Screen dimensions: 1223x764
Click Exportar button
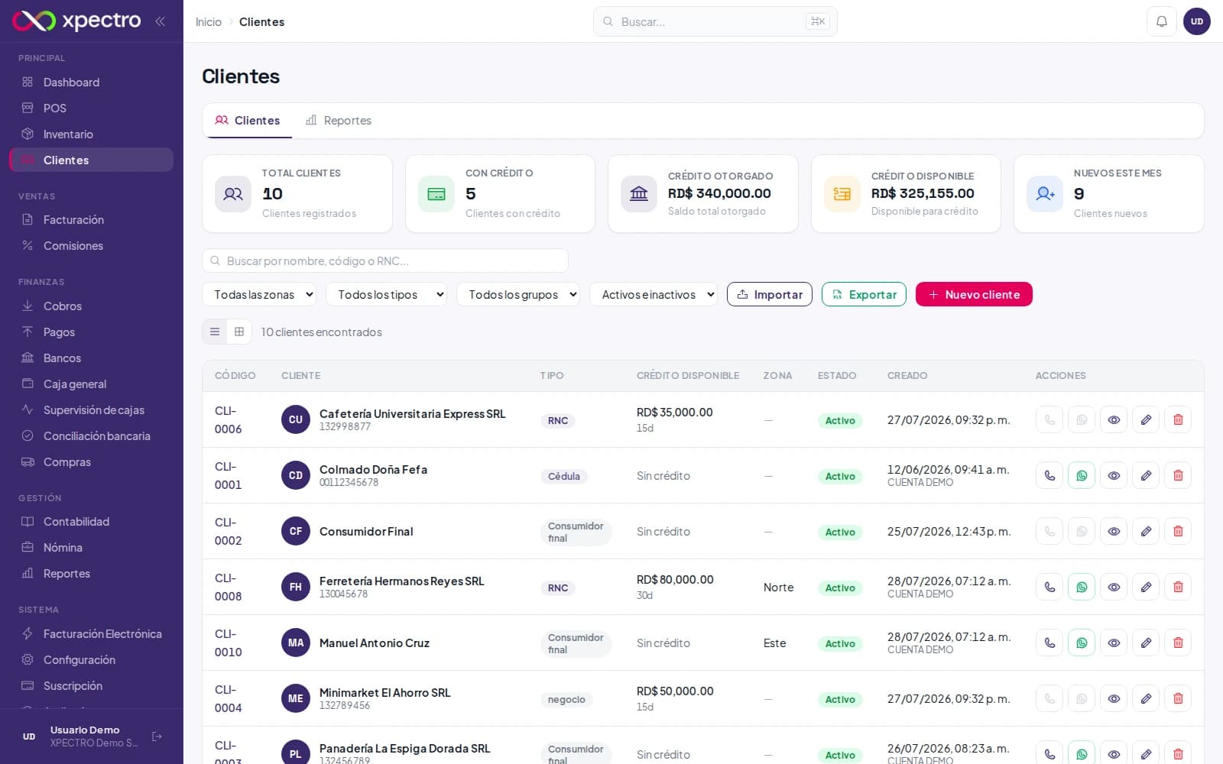[x=864, y=294]
